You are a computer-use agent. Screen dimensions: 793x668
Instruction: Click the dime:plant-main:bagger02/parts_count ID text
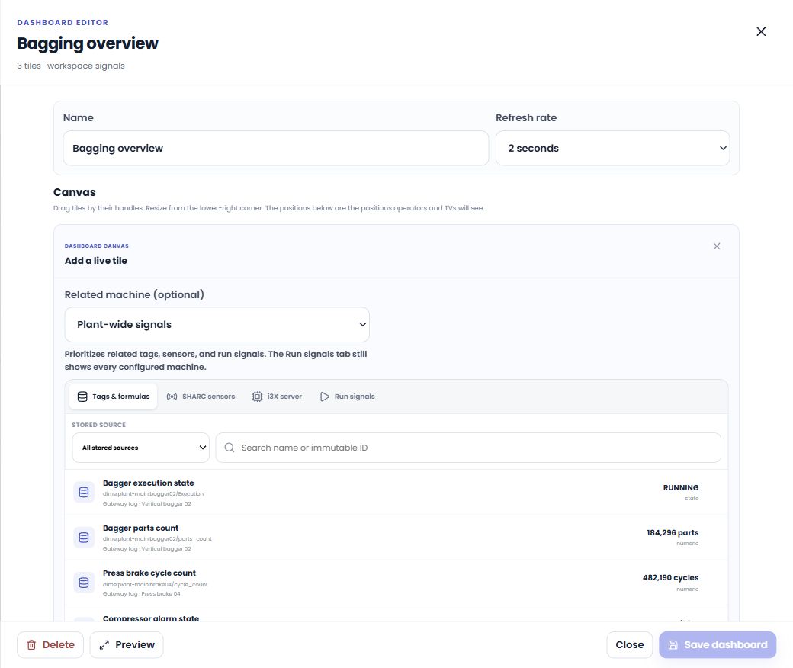tap(157, 538)
